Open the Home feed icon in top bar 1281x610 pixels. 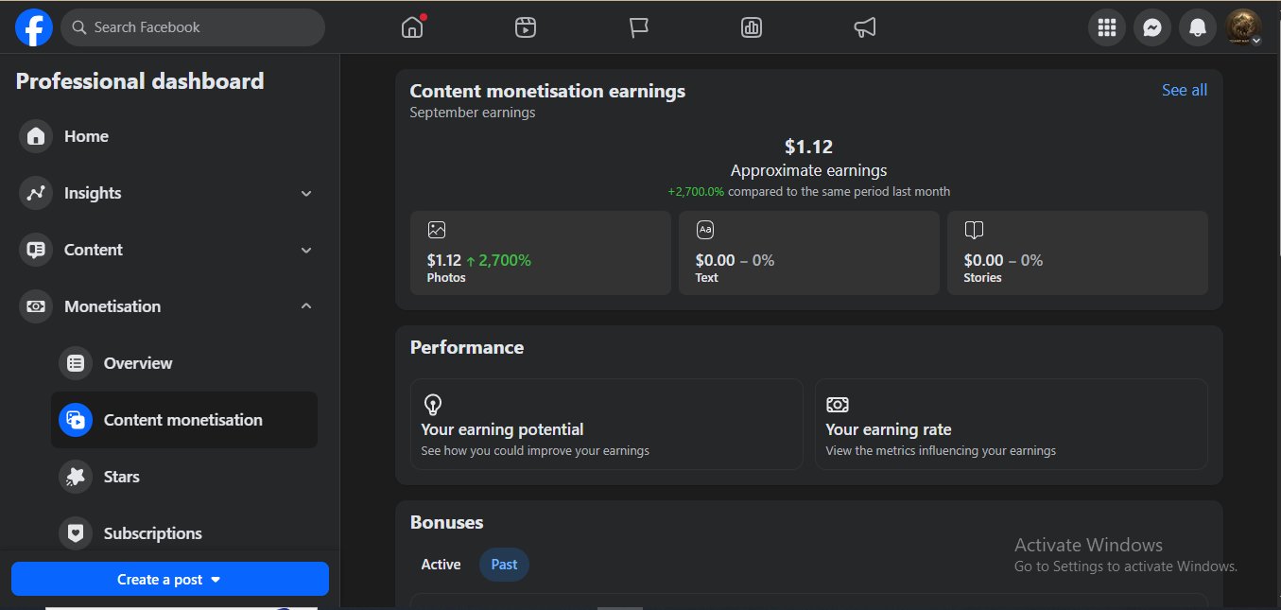click(x=412, y=27)
